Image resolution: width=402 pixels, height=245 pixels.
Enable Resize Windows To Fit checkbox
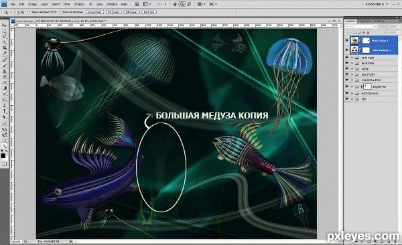(x=30, y=12)
